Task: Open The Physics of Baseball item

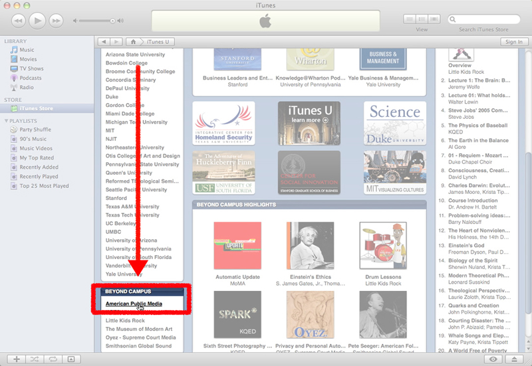Action: tap(477, 126)
